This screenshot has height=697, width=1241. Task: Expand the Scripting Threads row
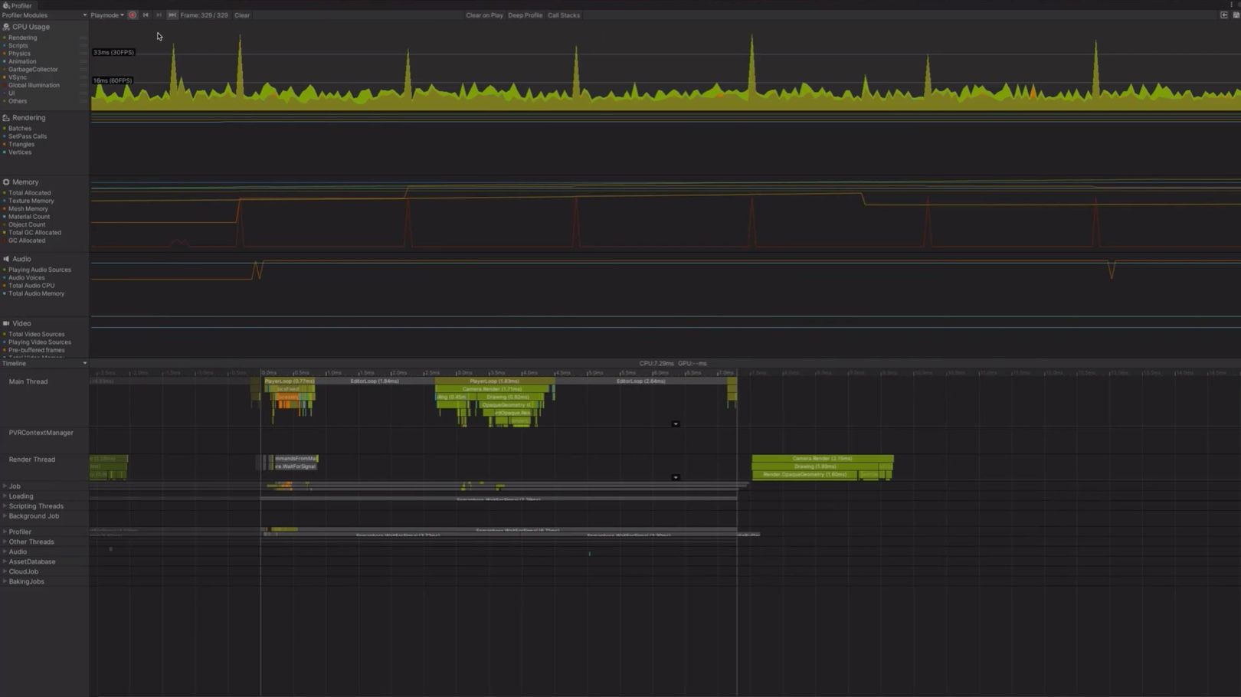pos(5,506)
